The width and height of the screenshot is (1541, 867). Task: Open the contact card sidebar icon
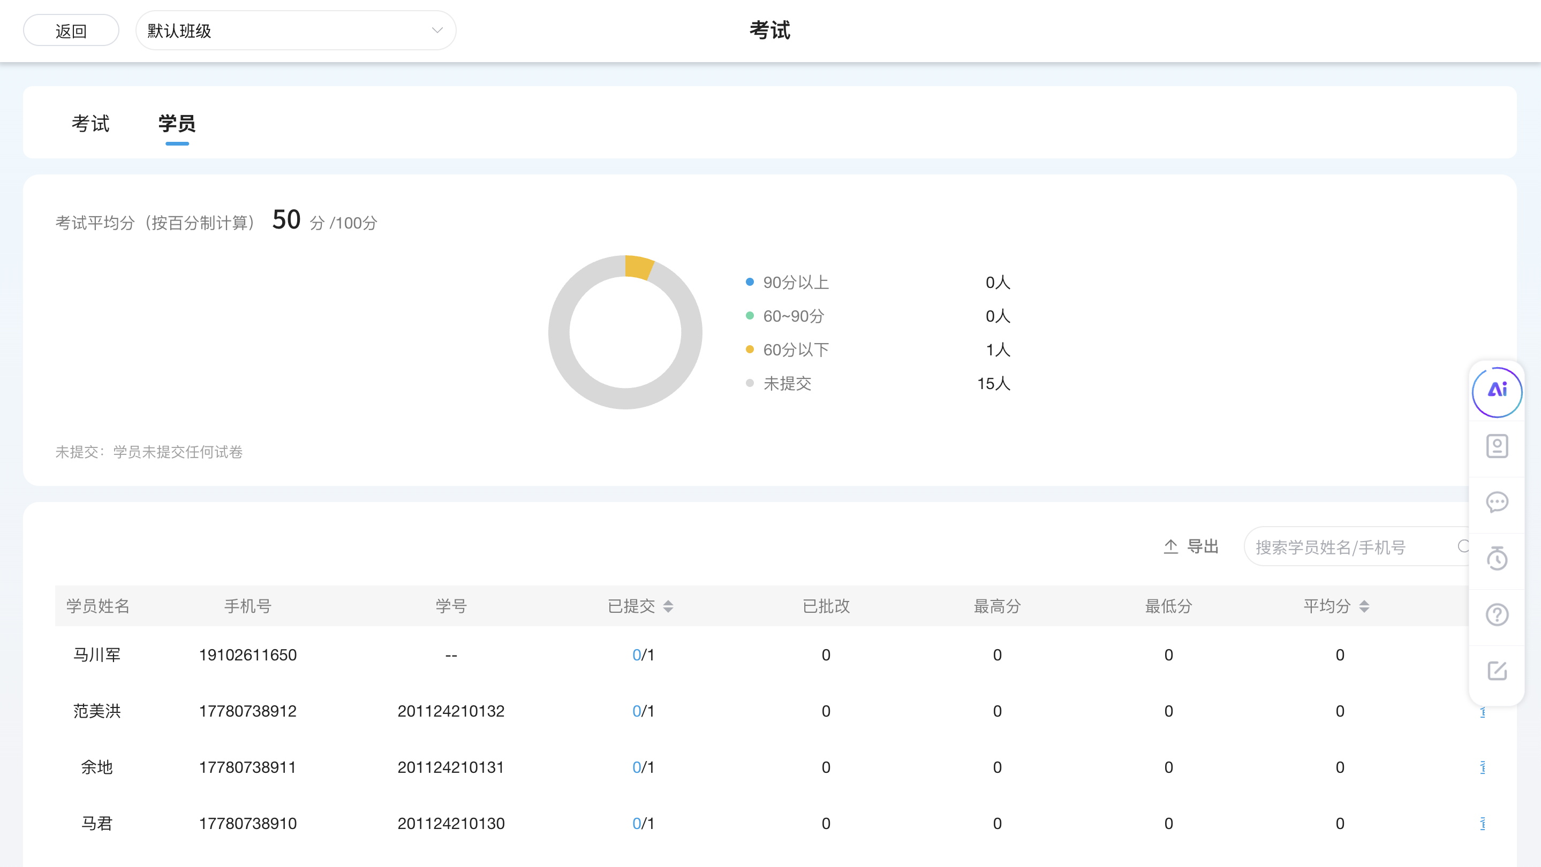(x=1497, y=446)
